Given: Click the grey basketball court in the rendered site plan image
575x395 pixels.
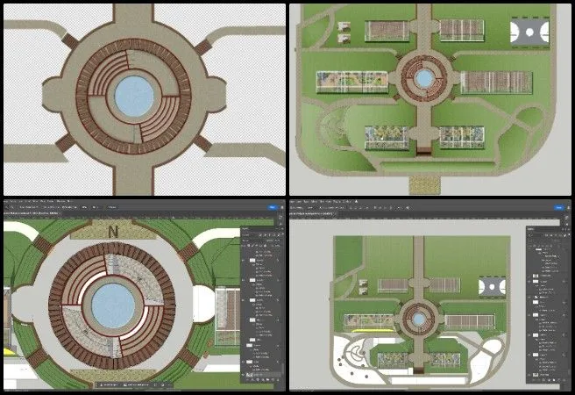Looking at the screenshot, I should click(529, 32).
